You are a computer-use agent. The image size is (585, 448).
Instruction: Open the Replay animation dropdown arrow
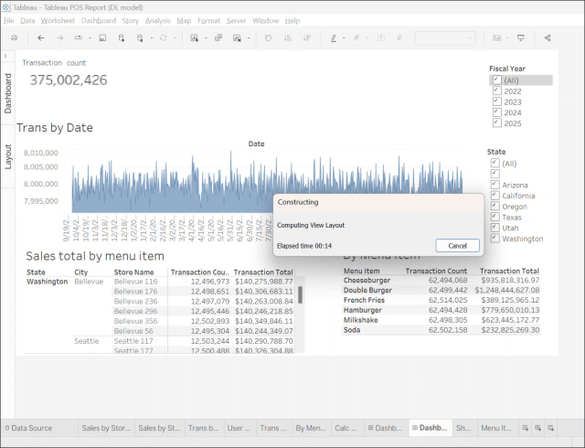coord(90,38)
